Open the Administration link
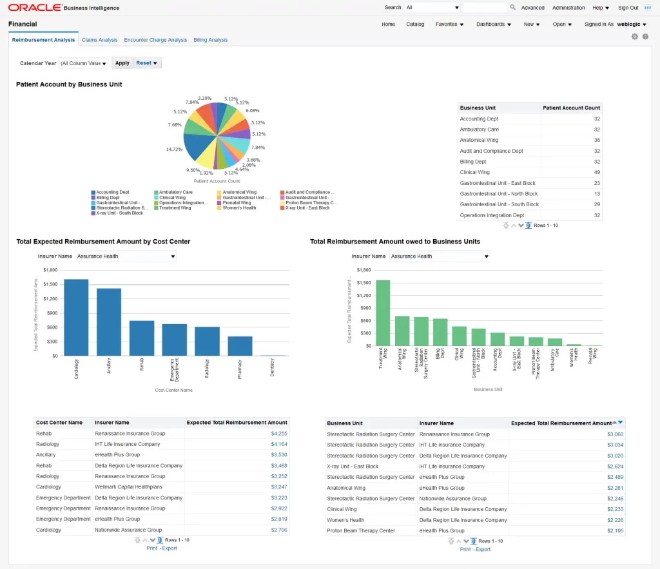This screenshot has width=660, height=569. (568, 8)
